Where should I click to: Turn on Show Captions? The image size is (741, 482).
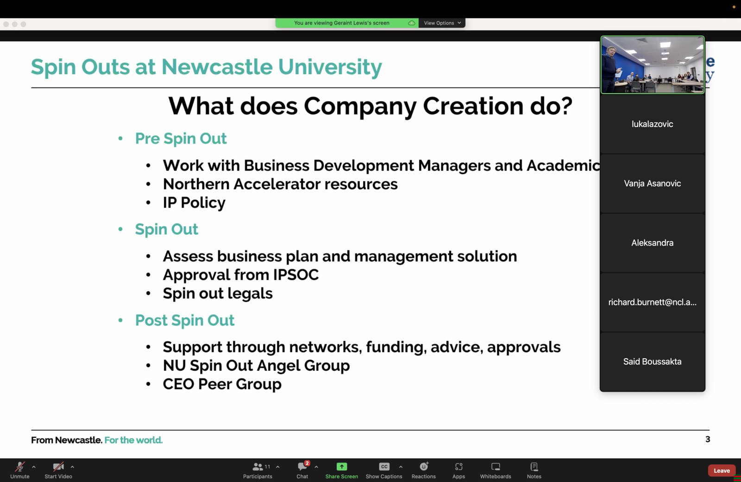pos(384,470)
